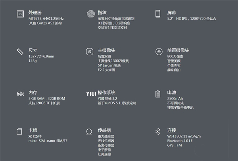The width and height of the screenshot is (238, 161).
Task: Click the text 红外遥控
Action: click(x=104, y=154)
